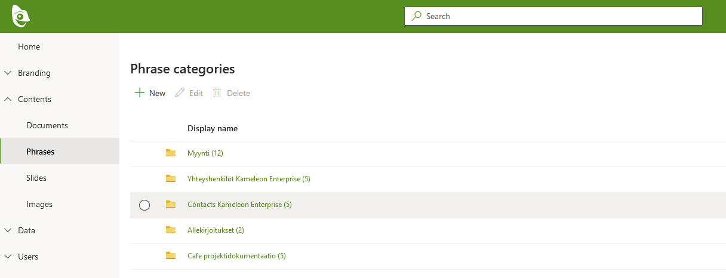Click the Cafe projektidokumentaatio folder icon
The width and height of the screenshot is (726, 278).
[171, 256]
